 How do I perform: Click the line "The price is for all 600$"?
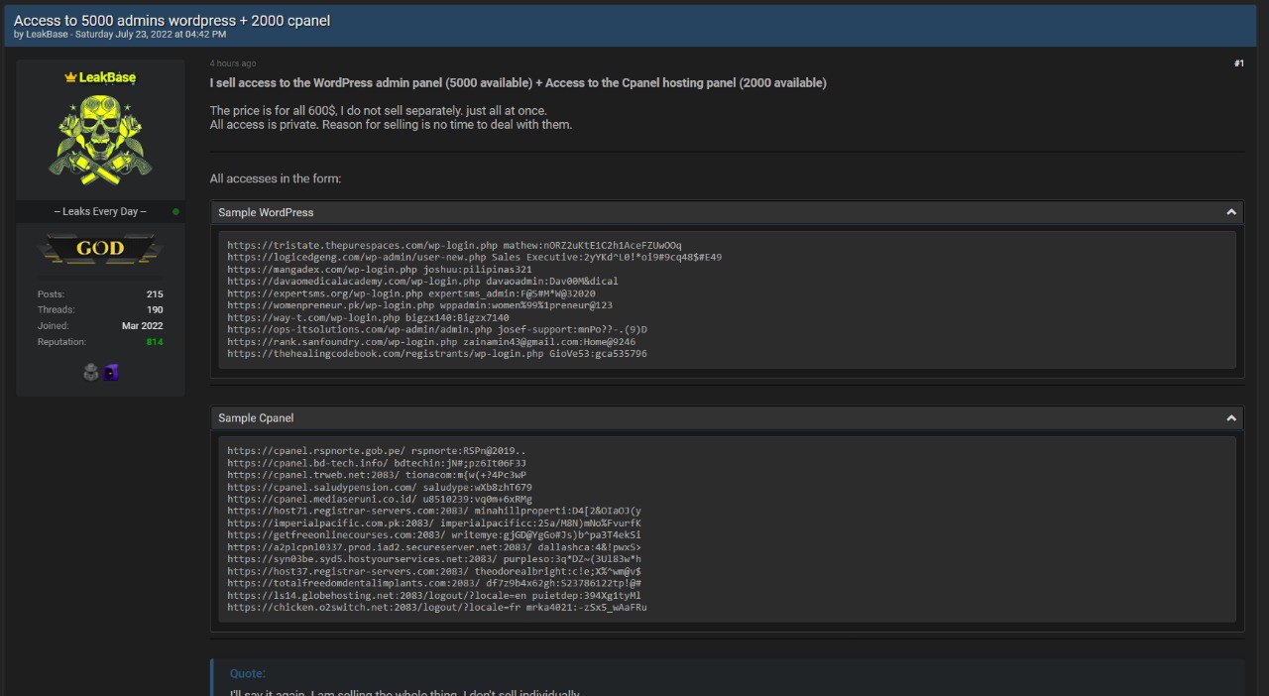(379, 110)
